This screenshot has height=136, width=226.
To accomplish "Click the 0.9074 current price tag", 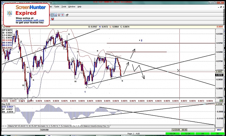I will [x=219, y=75].
